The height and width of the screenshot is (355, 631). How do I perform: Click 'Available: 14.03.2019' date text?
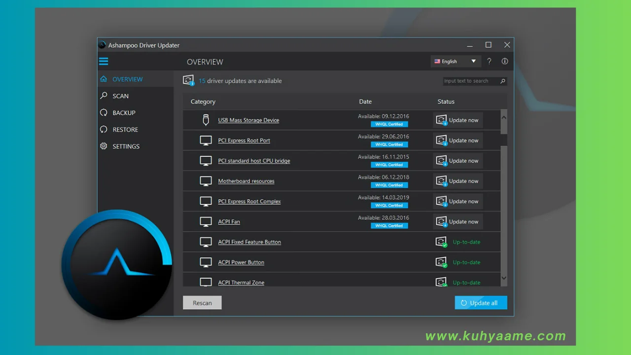[x=384, y=197]
